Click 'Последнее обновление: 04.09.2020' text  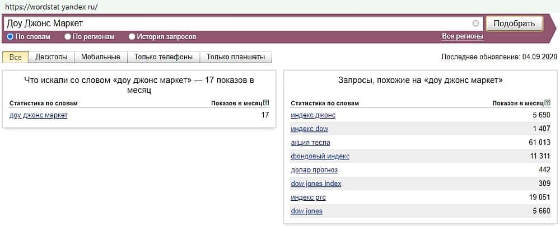[x=500, y=57]
